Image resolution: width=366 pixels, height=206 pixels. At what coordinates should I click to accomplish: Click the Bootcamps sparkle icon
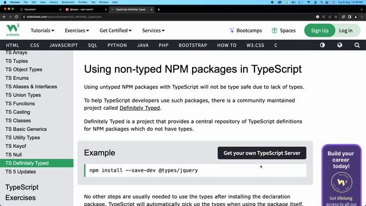(232, 30)
